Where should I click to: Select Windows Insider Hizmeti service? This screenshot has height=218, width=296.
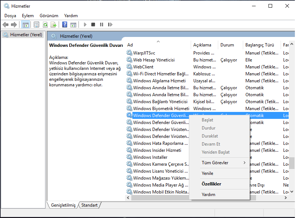(157, 150)
